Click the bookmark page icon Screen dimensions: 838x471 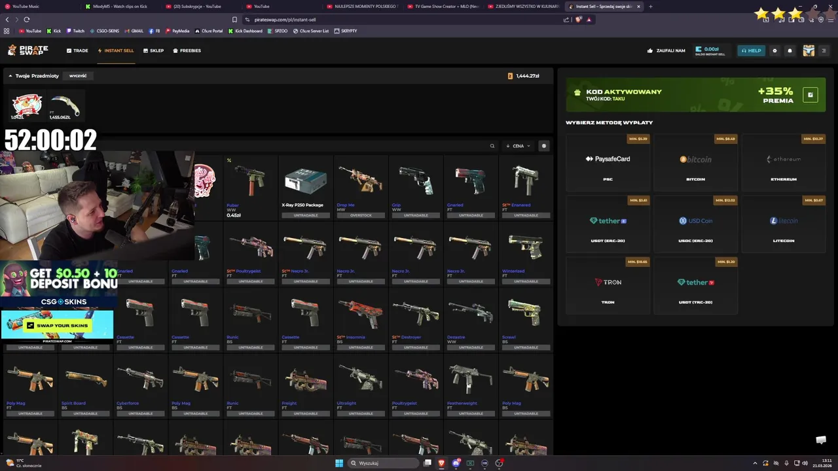point(234,20)
